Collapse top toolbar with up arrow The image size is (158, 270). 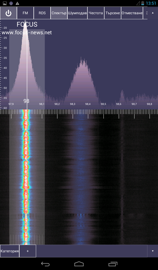tap(153, 13)
